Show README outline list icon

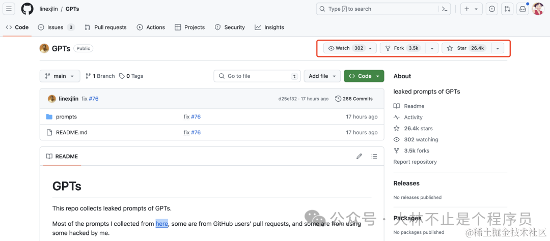coord(374,156)
